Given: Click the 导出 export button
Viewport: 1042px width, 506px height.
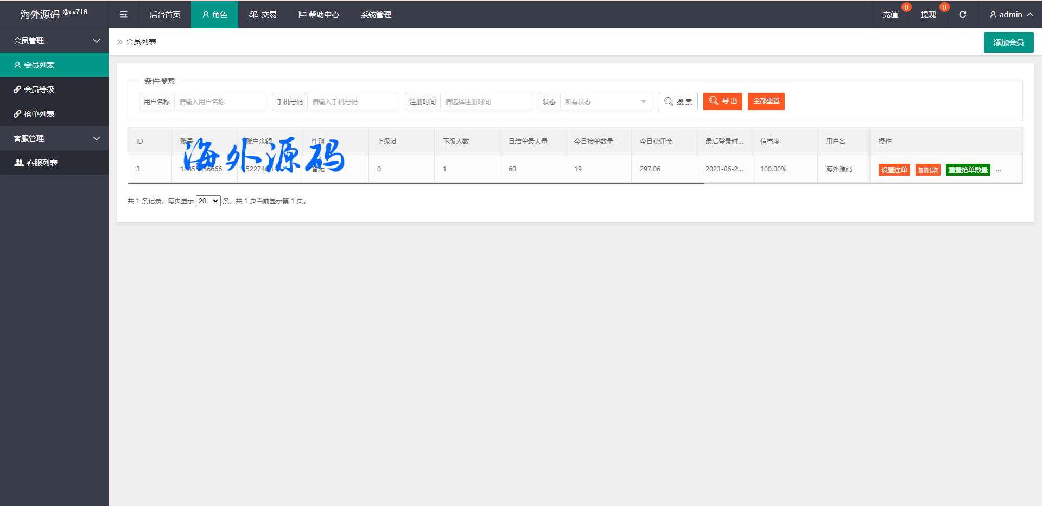Looking at the screenshot, I should tap(722, 101).
